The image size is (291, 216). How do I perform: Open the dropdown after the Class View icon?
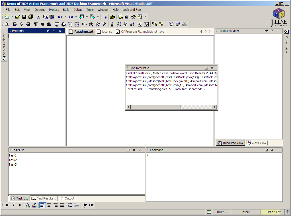(145, 17)
